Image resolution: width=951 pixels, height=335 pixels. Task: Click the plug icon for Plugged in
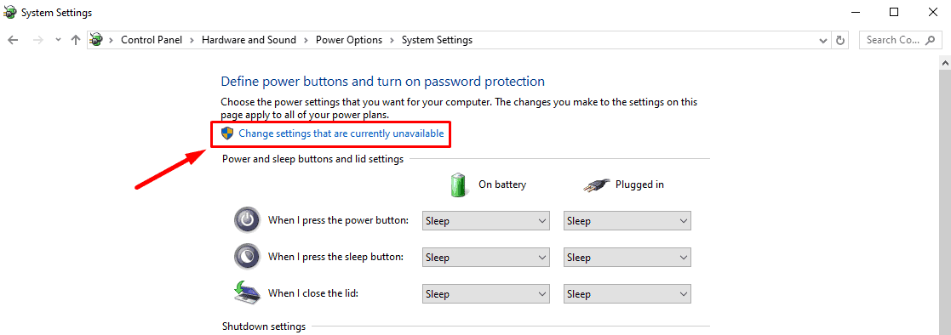pyautogui.click(x=595, y=185)
